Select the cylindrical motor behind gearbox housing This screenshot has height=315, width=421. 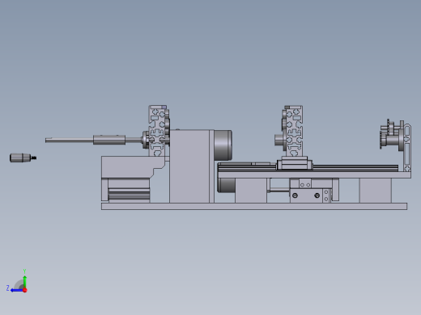click(223, 145)
